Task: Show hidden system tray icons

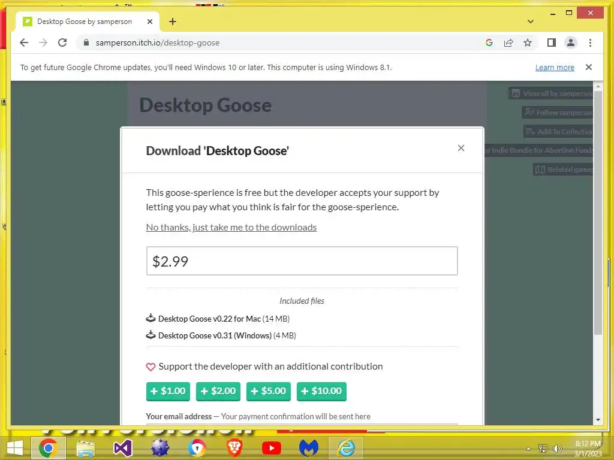Action: click(x=528, y=449)
